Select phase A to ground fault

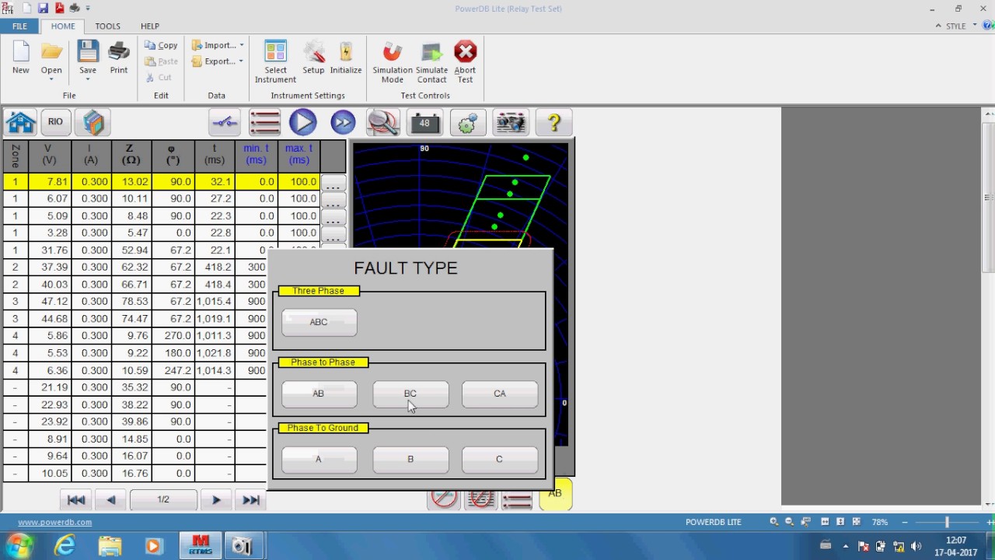click(319, 459)
